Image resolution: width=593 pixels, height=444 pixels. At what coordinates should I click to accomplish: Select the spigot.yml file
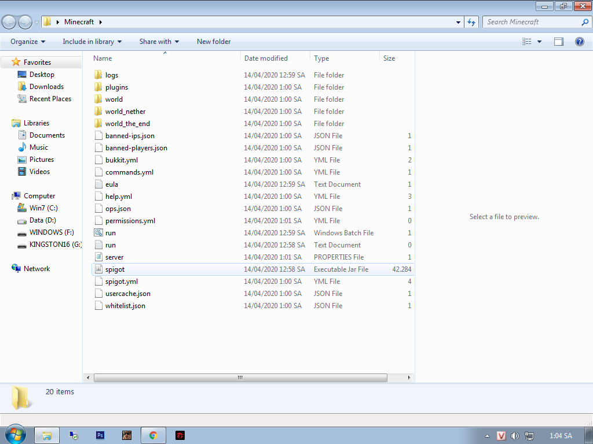pyautogui.click(x=252, y=282)
